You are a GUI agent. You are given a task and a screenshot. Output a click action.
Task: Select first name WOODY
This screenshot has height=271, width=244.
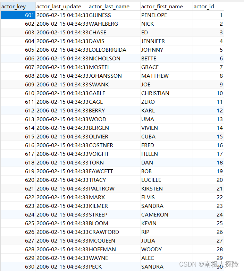tap(151, 249)
